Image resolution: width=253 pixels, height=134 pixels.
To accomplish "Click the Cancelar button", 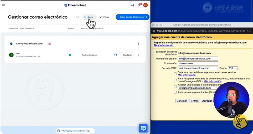I will point(182,101).
